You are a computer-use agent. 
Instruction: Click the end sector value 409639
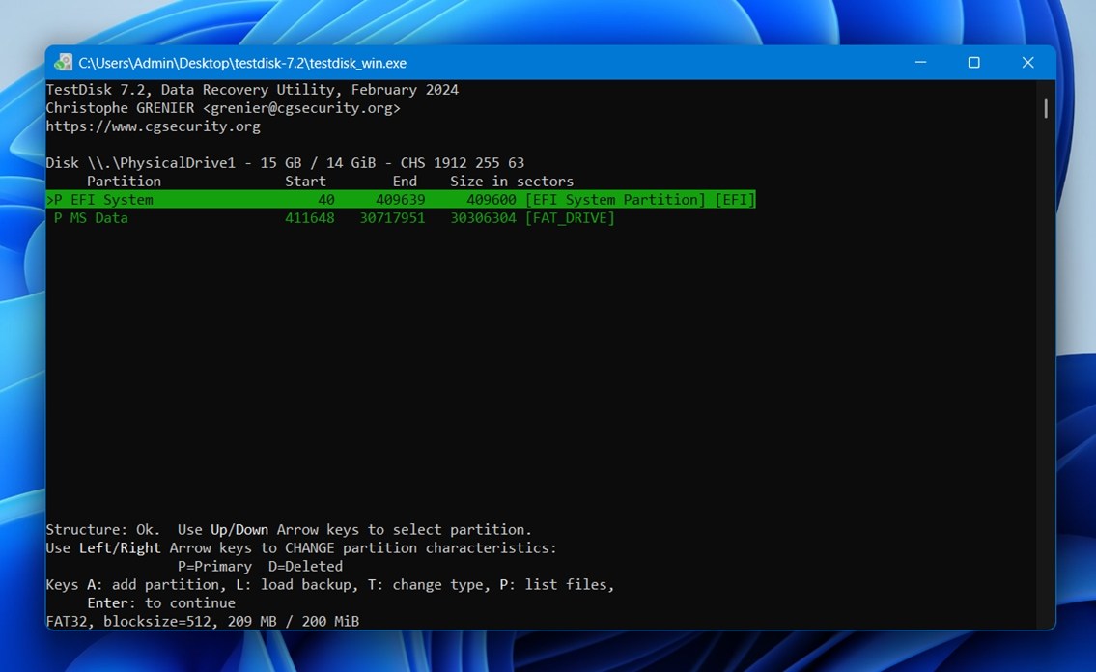(401, 199)
